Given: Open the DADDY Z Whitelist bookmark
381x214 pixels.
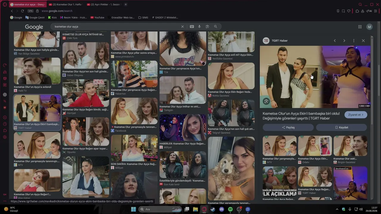Looking at the screenshot, I should point(165,18).
